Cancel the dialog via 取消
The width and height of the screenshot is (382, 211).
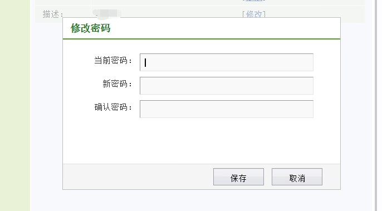pos(297,177)
